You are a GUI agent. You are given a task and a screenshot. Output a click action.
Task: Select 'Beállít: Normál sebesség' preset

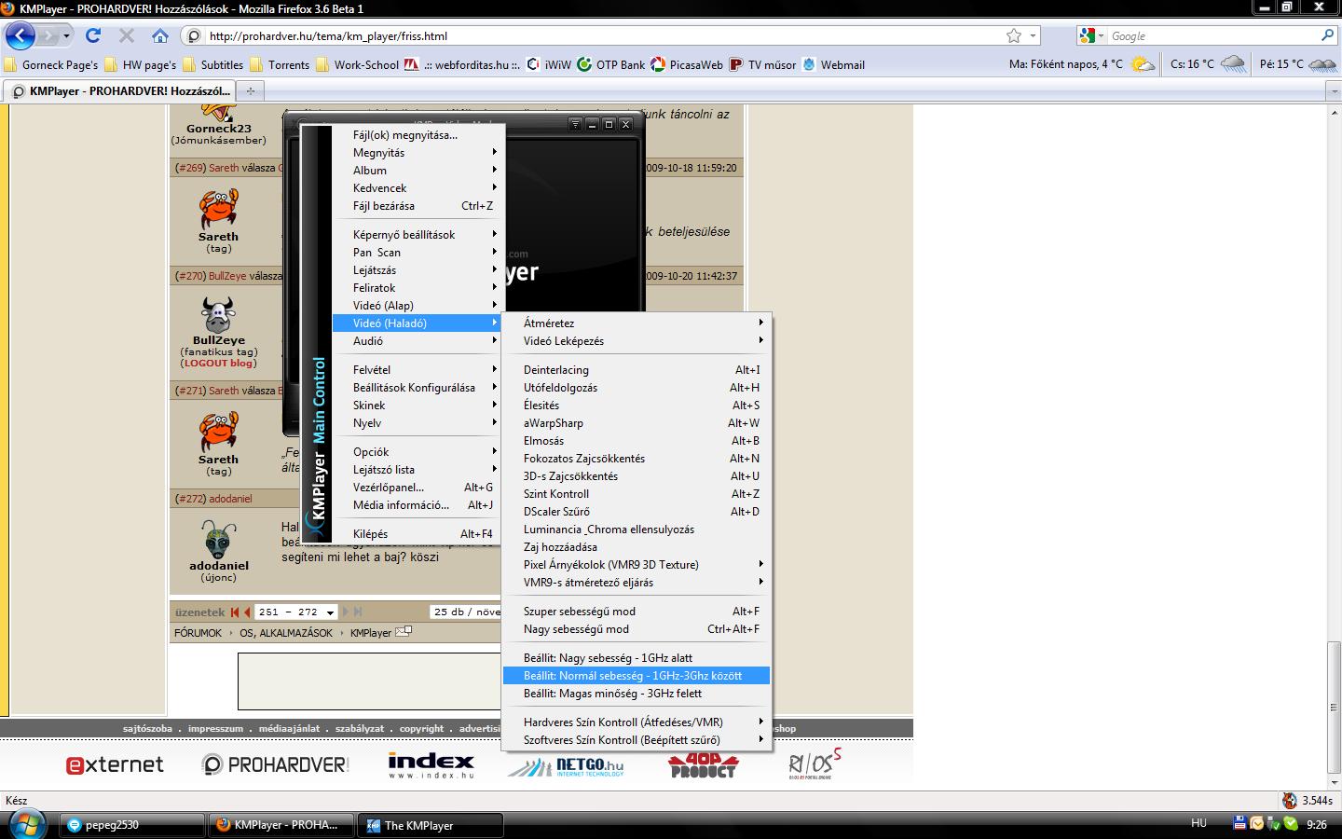637,676
